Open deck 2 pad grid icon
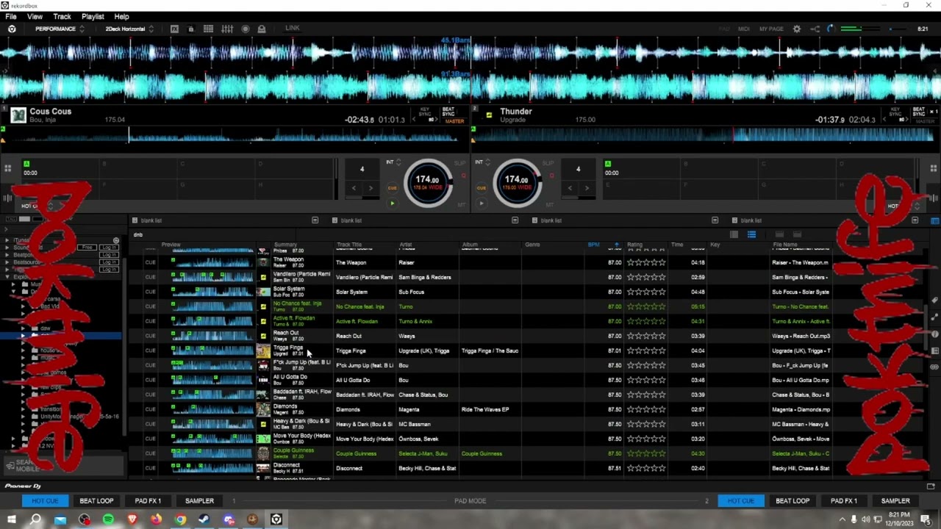Viewport: 941px width, 529px height. [934, 168]
